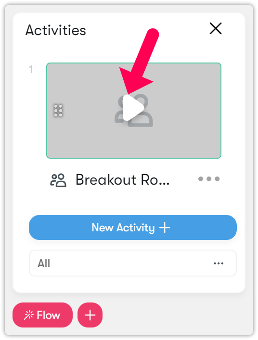
Task: Click the people icon beside Breakout Ro... label
Action: point(58,180)
